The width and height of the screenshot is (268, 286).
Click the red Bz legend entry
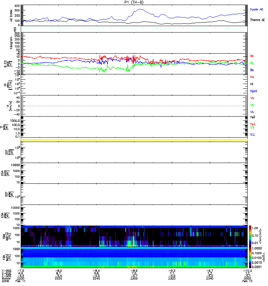coord(252,56)
